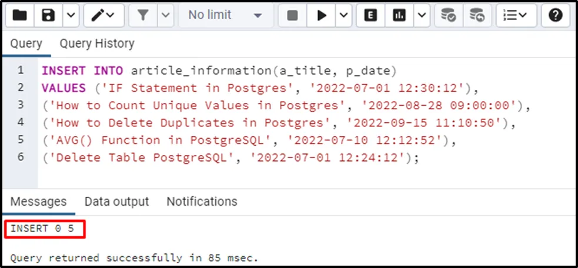
Task: Expand the Explain Analyze options arrow
Action: pyautogui.click(x=420, y=16)
